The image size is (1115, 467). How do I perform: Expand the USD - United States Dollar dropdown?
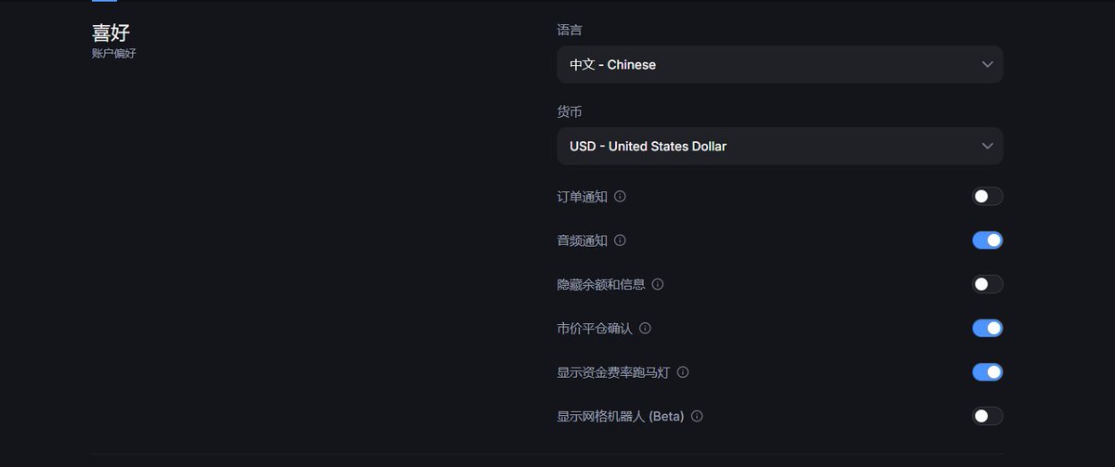tap(780, 147)
